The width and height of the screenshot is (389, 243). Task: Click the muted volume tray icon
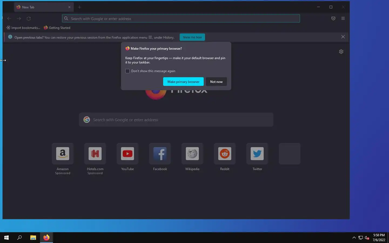click(x=367, y=238)
